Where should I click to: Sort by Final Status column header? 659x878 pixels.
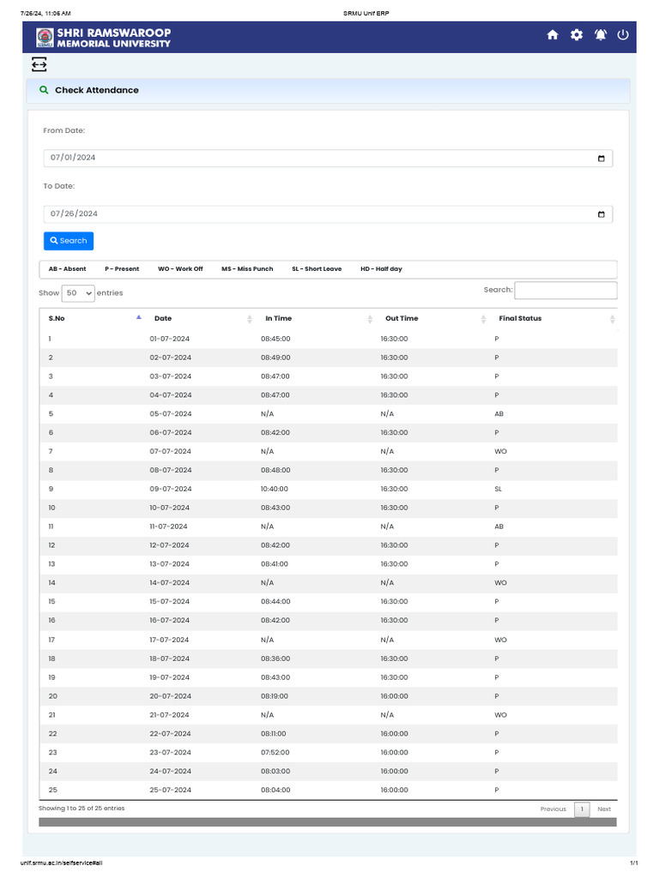coord(520,318)
